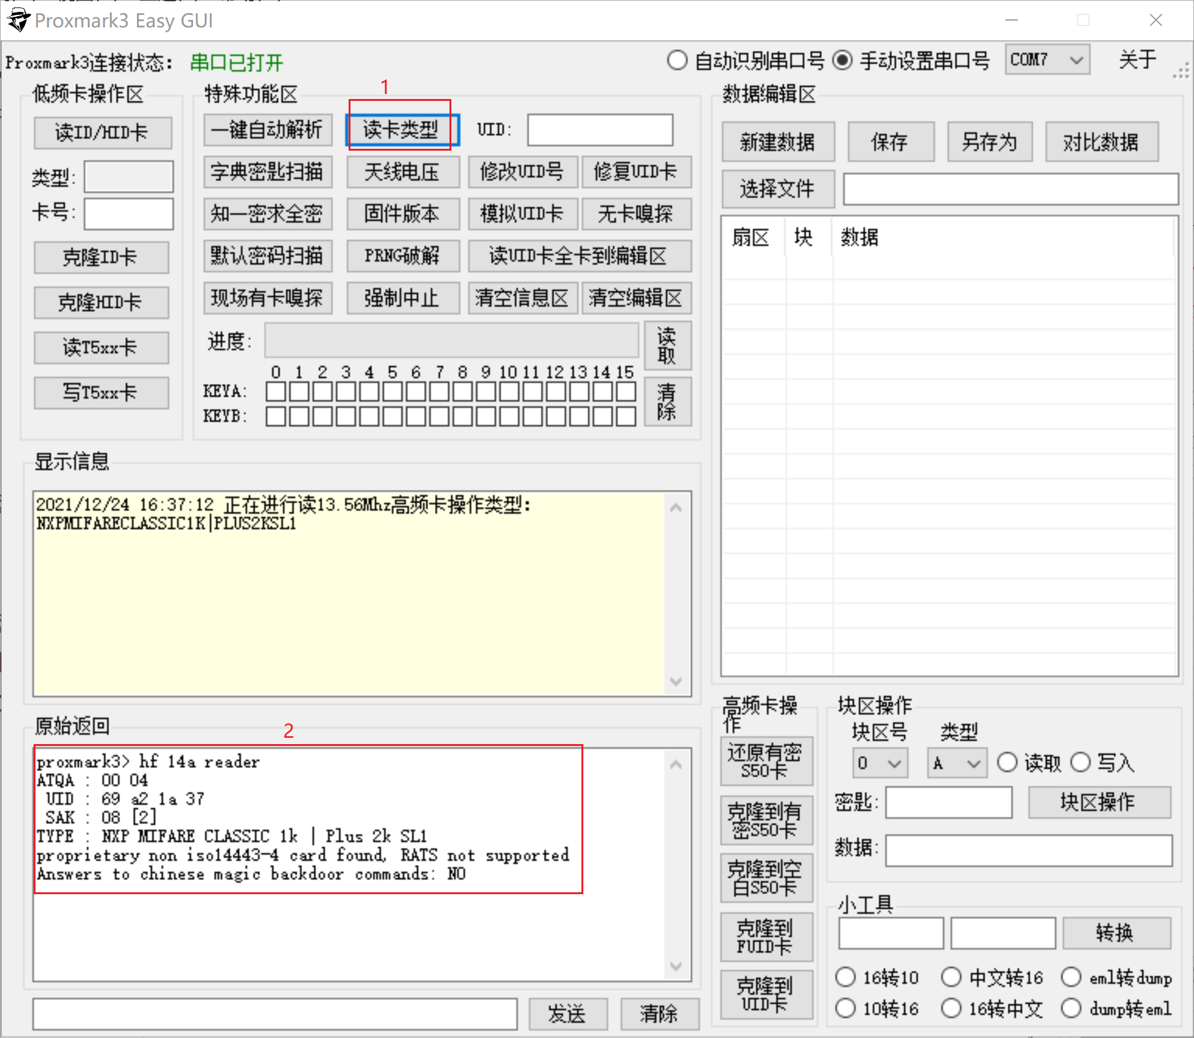Click the PRNG破解 button
Screen dimensions: 1194x1038
click(x=403, y=255)
